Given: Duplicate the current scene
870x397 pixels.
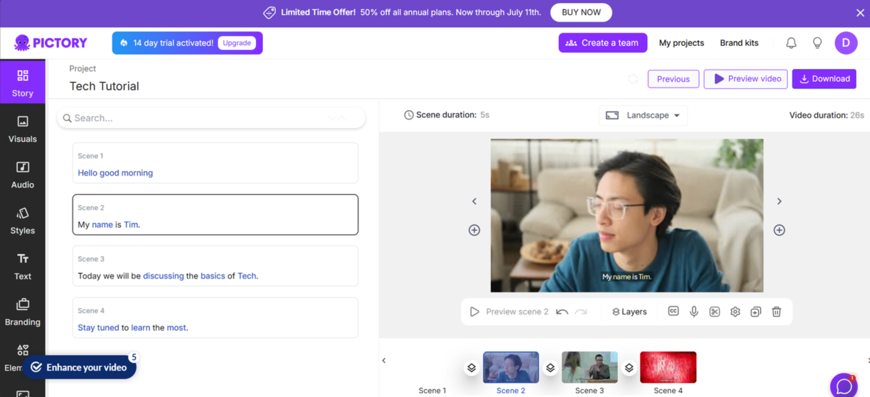Looking at the screenshot, I should (756, 312).
